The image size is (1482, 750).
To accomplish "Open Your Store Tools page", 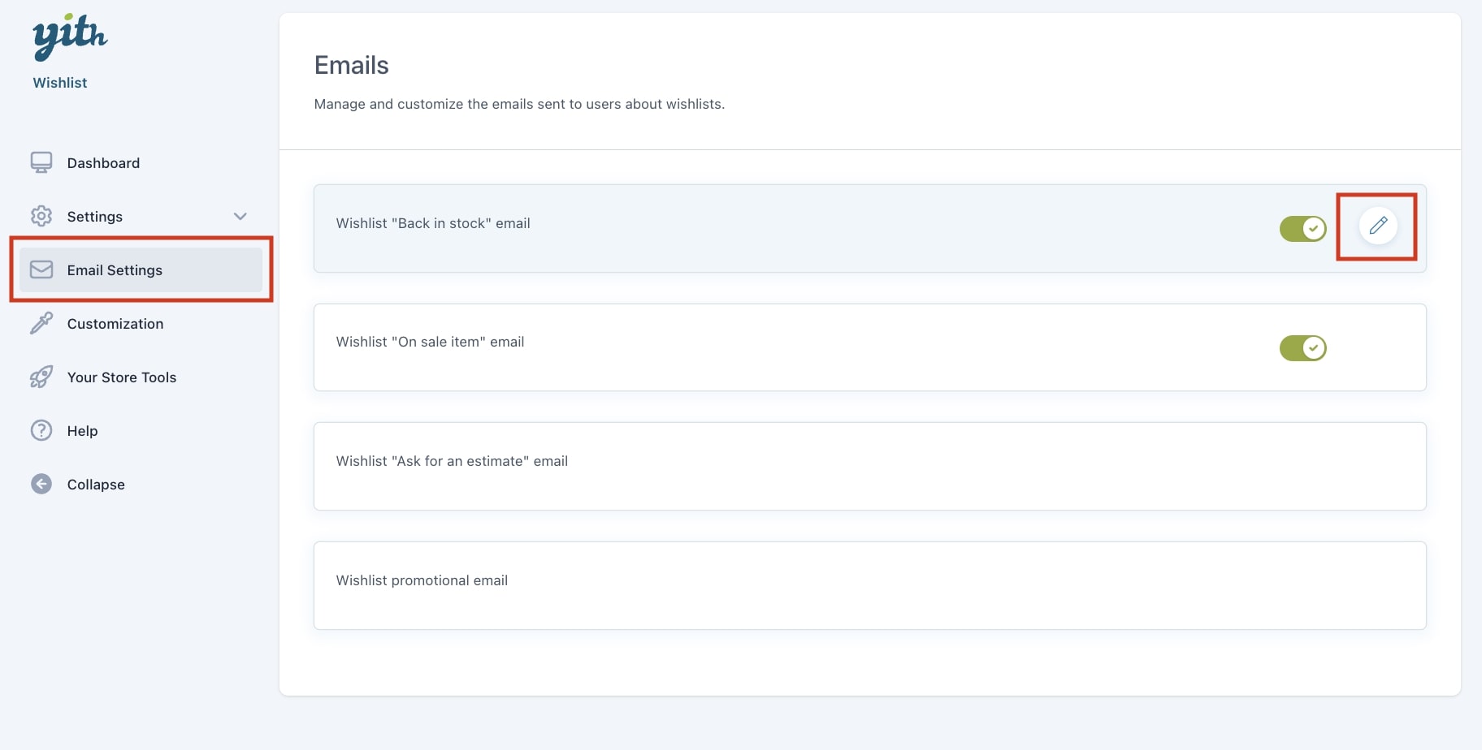I will [x=122, y=377].
